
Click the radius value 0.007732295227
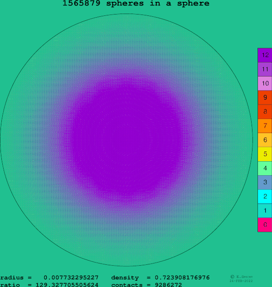(x=71, y=277)
